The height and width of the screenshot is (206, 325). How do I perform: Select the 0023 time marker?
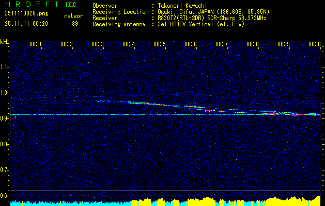click(98, 45)
